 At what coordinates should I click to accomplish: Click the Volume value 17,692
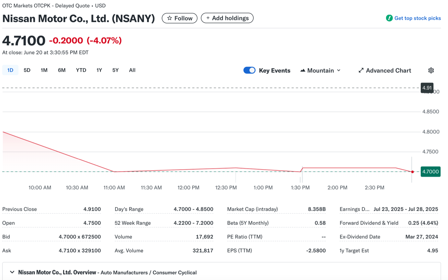204,237
